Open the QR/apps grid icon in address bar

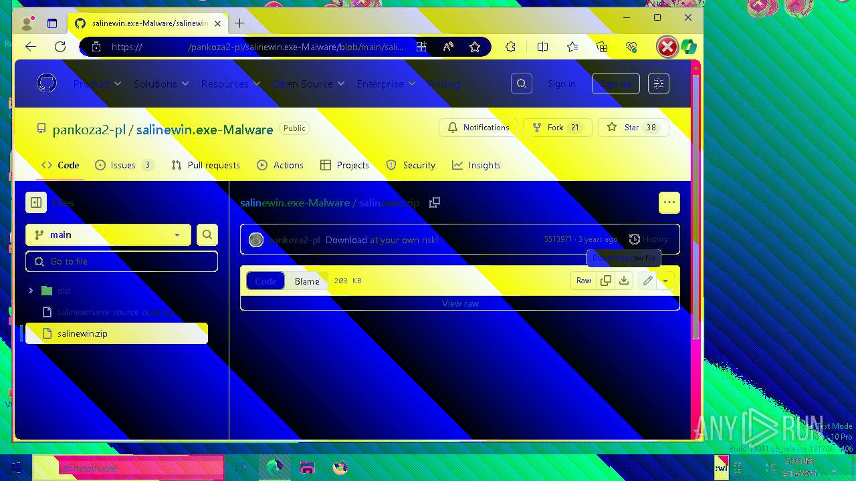pyautogui.click(x=421, y=47)
